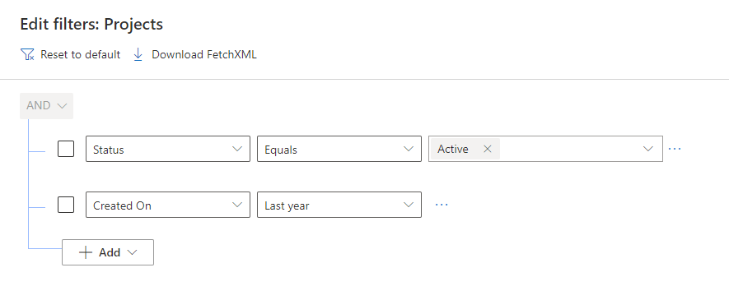Remove the Active tag with its X
Image resolution: width=729 pixels, height=300 pixels.
(x=488, y=149)
